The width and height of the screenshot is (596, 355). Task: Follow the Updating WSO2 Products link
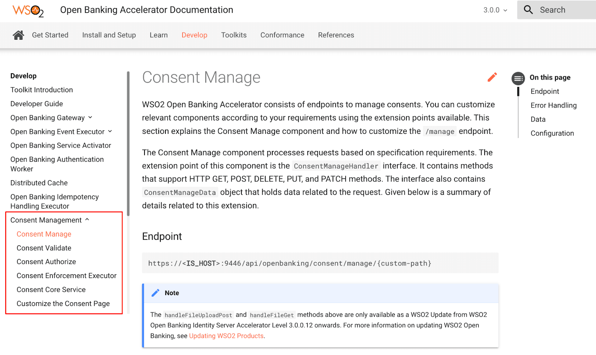[226, 336]
